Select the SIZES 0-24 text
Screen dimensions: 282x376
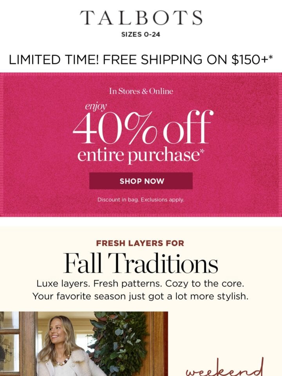click(x=141, y=34)
